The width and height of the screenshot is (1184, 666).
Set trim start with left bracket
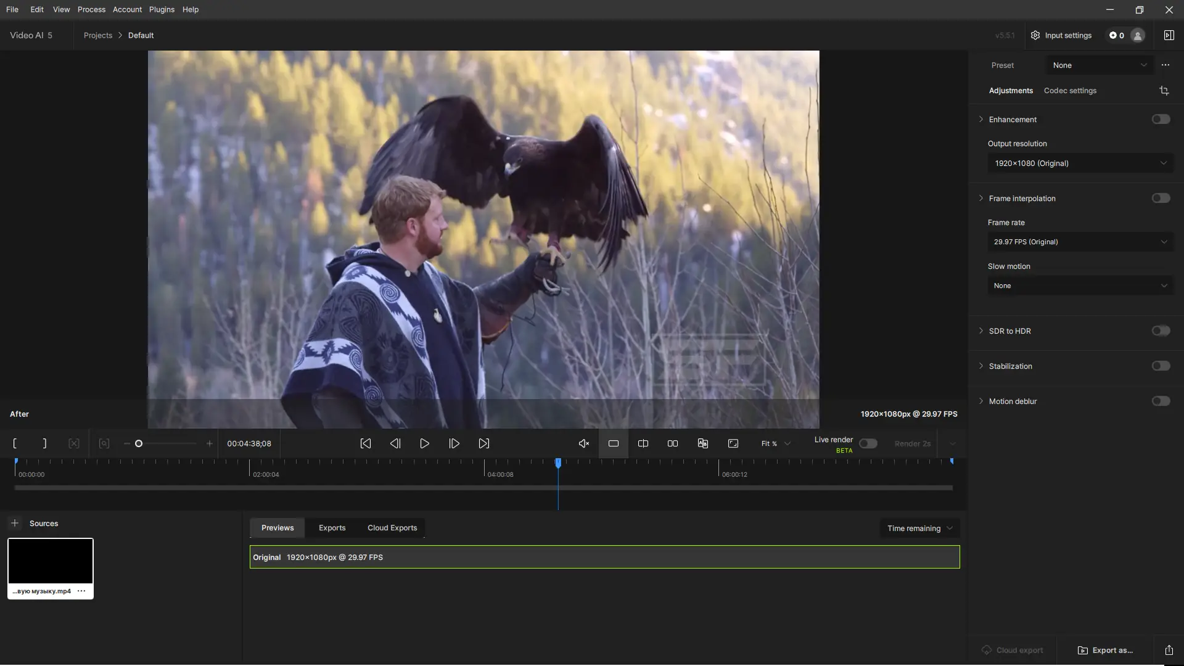[15, 443]
